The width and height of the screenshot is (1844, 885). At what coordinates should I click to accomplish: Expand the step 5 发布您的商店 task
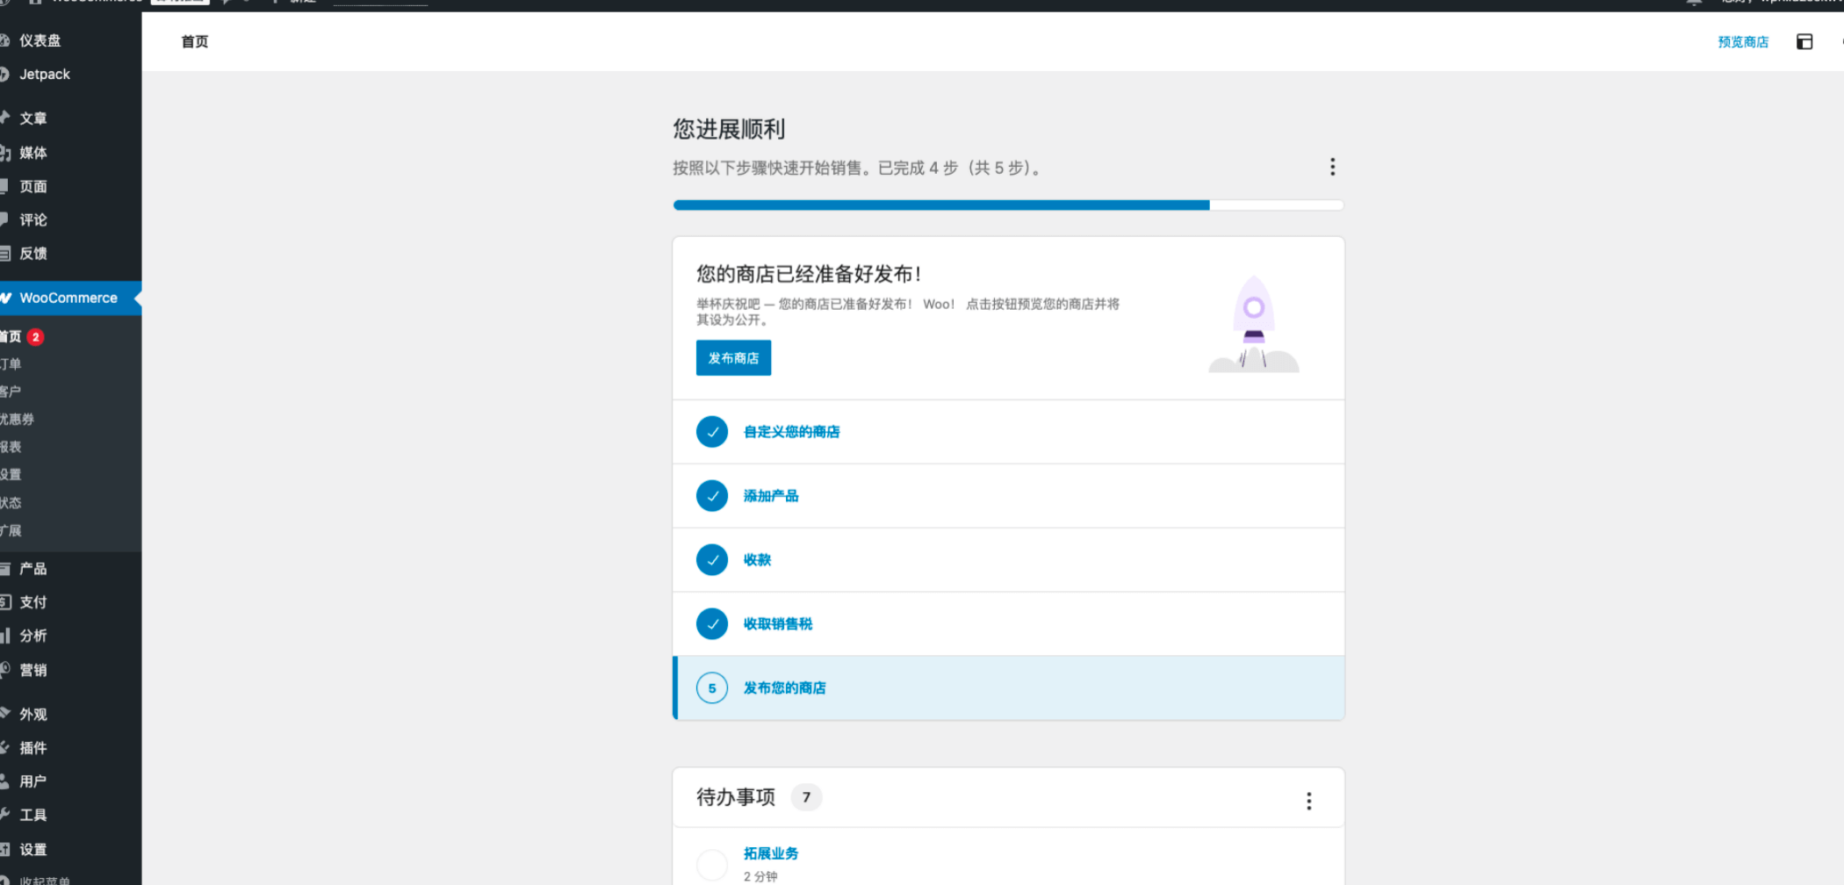[784, 688]
